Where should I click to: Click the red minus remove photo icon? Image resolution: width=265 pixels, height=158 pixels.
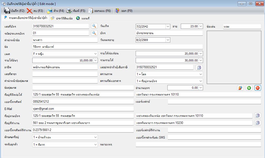click(x=258, y=88)
